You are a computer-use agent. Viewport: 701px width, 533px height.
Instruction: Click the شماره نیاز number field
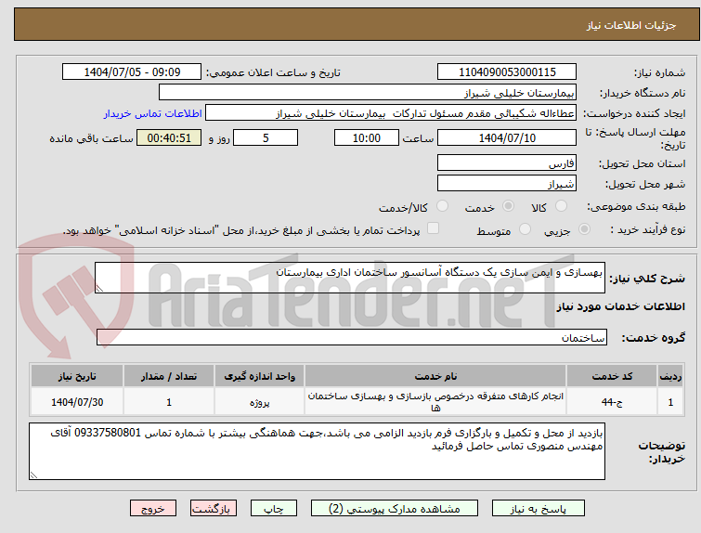point(507,72)
